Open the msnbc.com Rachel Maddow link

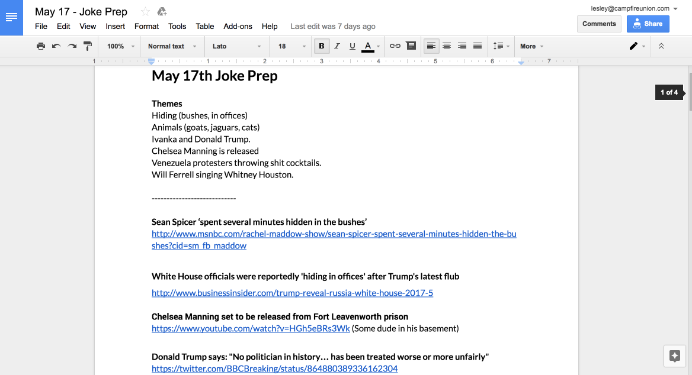click(x=334, y=240)
